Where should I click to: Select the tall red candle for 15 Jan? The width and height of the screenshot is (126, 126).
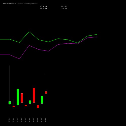(x=34, y=95)
